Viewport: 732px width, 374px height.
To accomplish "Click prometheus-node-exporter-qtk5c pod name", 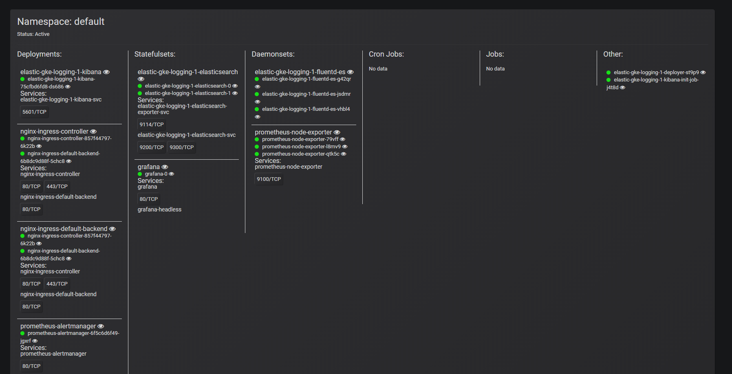I will [301, 154].
